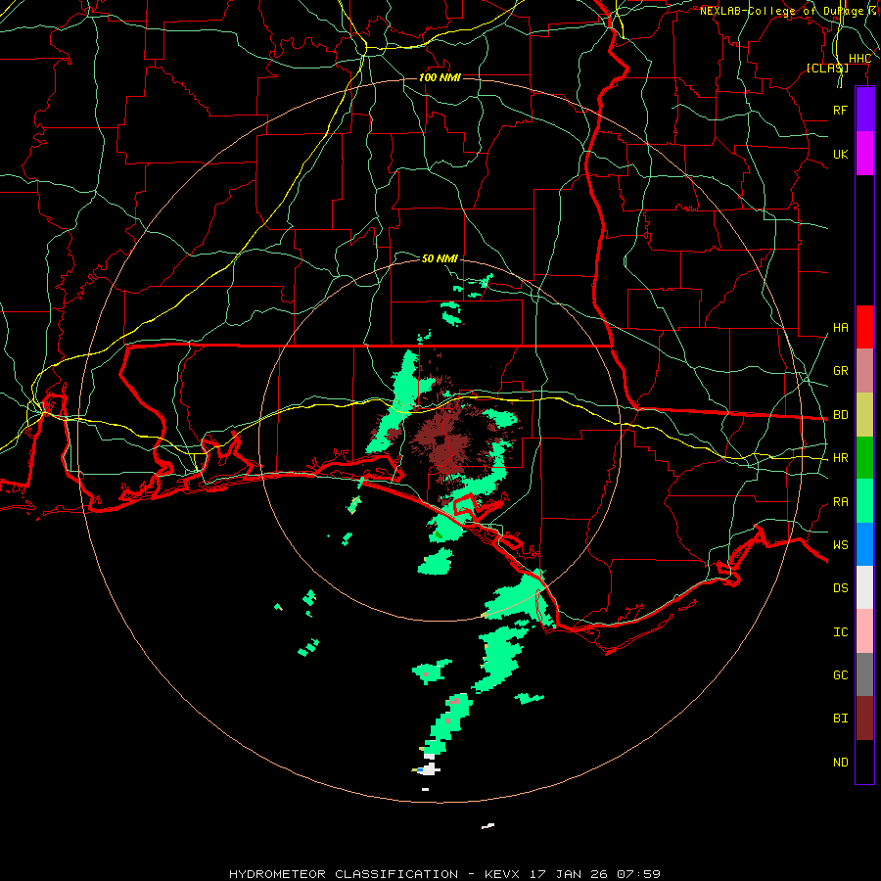Click the GC legend label text
Image resolution: width=881 pixels, height=881 pixels.
pyautogui.click(x=840, y=675)
